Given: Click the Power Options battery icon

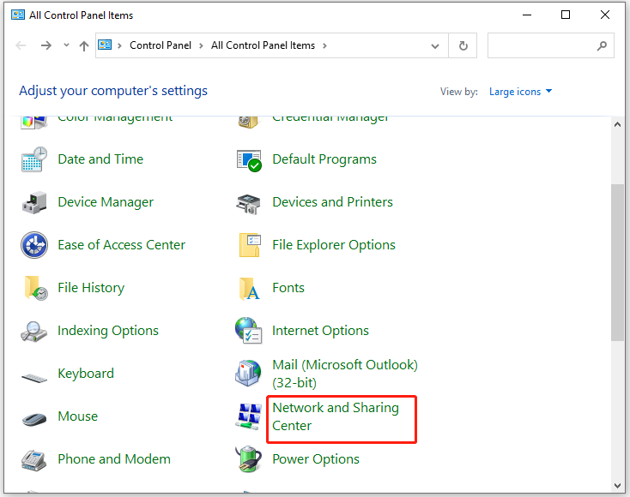Looking at the screenshot, I should pos(249,459).
